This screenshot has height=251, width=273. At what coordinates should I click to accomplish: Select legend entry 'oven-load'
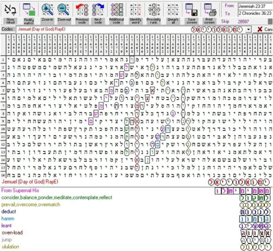pos(12,233)
